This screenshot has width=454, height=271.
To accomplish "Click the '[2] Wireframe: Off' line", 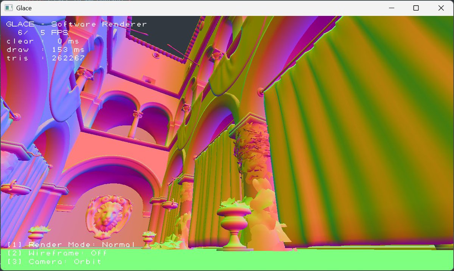I will pos(57,253).
